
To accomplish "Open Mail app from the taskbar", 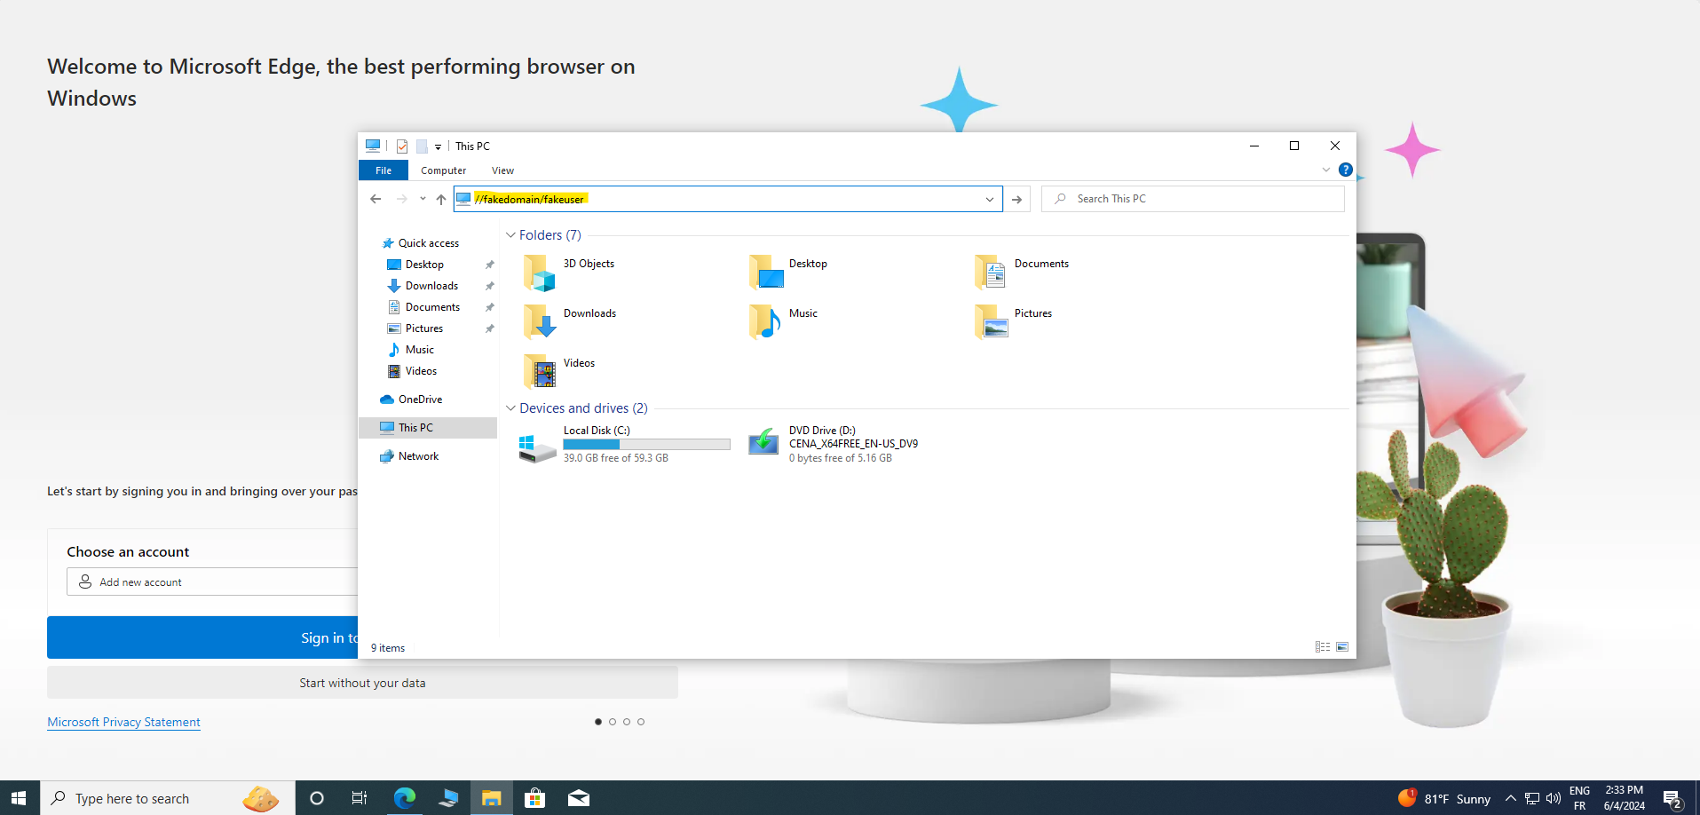I will [x=579, y=798].
